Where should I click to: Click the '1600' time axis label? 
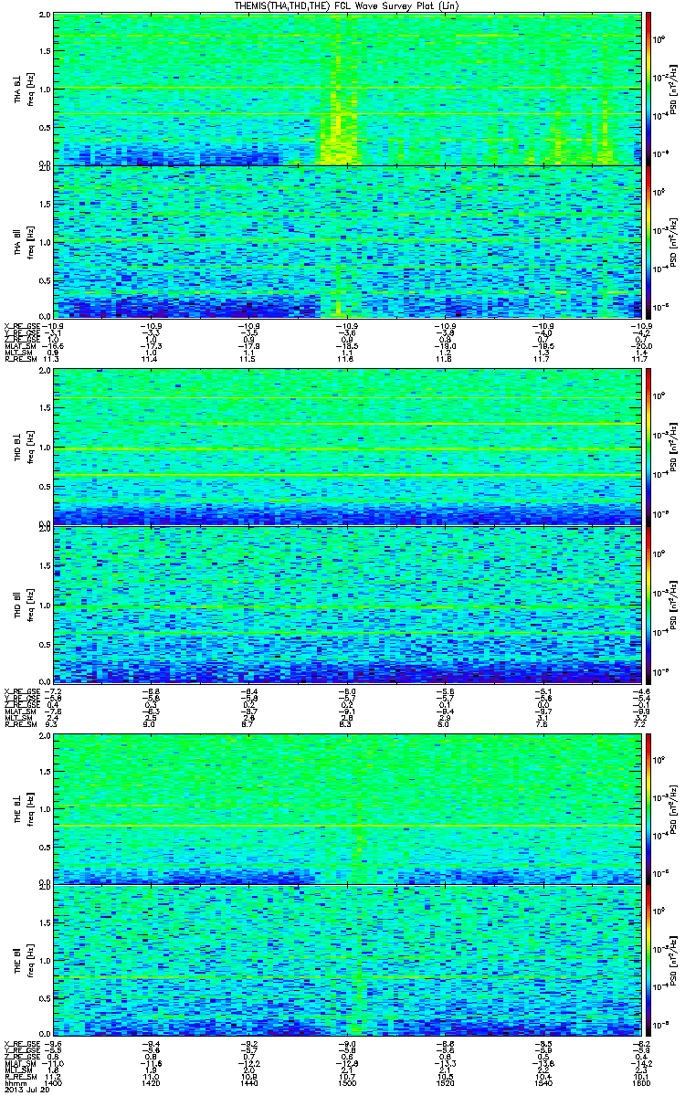point(640,1085)
